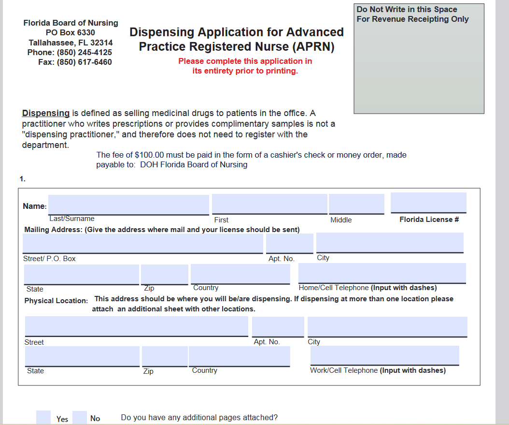Click the Florida License # field
Screen dimensions: 509x425
pyautogui.click(x=428, y=202)
